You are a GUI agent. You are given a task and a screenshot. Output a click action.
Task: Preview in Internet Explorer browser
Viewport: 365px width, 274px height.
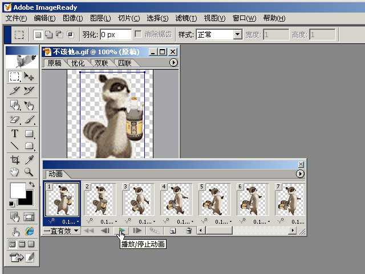coord(29,231)
